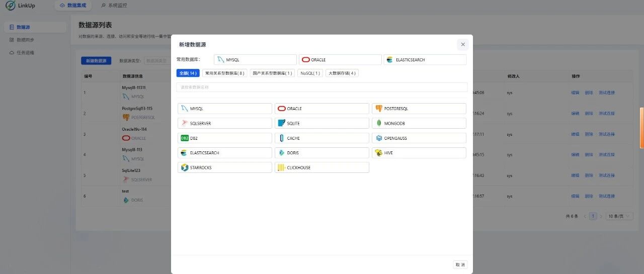Viewport: 644px width, 274px height.
Task: Focus the datasource name search field
Action: tap(322, 87)
